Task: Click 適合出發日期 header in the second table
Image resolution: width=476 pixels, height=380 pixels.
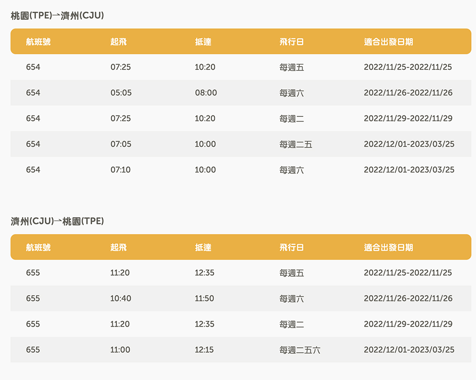Action: (388, 247)
